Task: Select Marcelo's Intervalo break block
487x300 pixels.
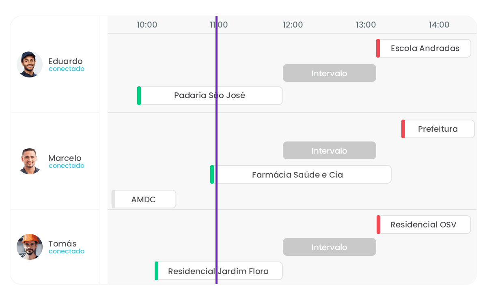Action: (330, 150)
